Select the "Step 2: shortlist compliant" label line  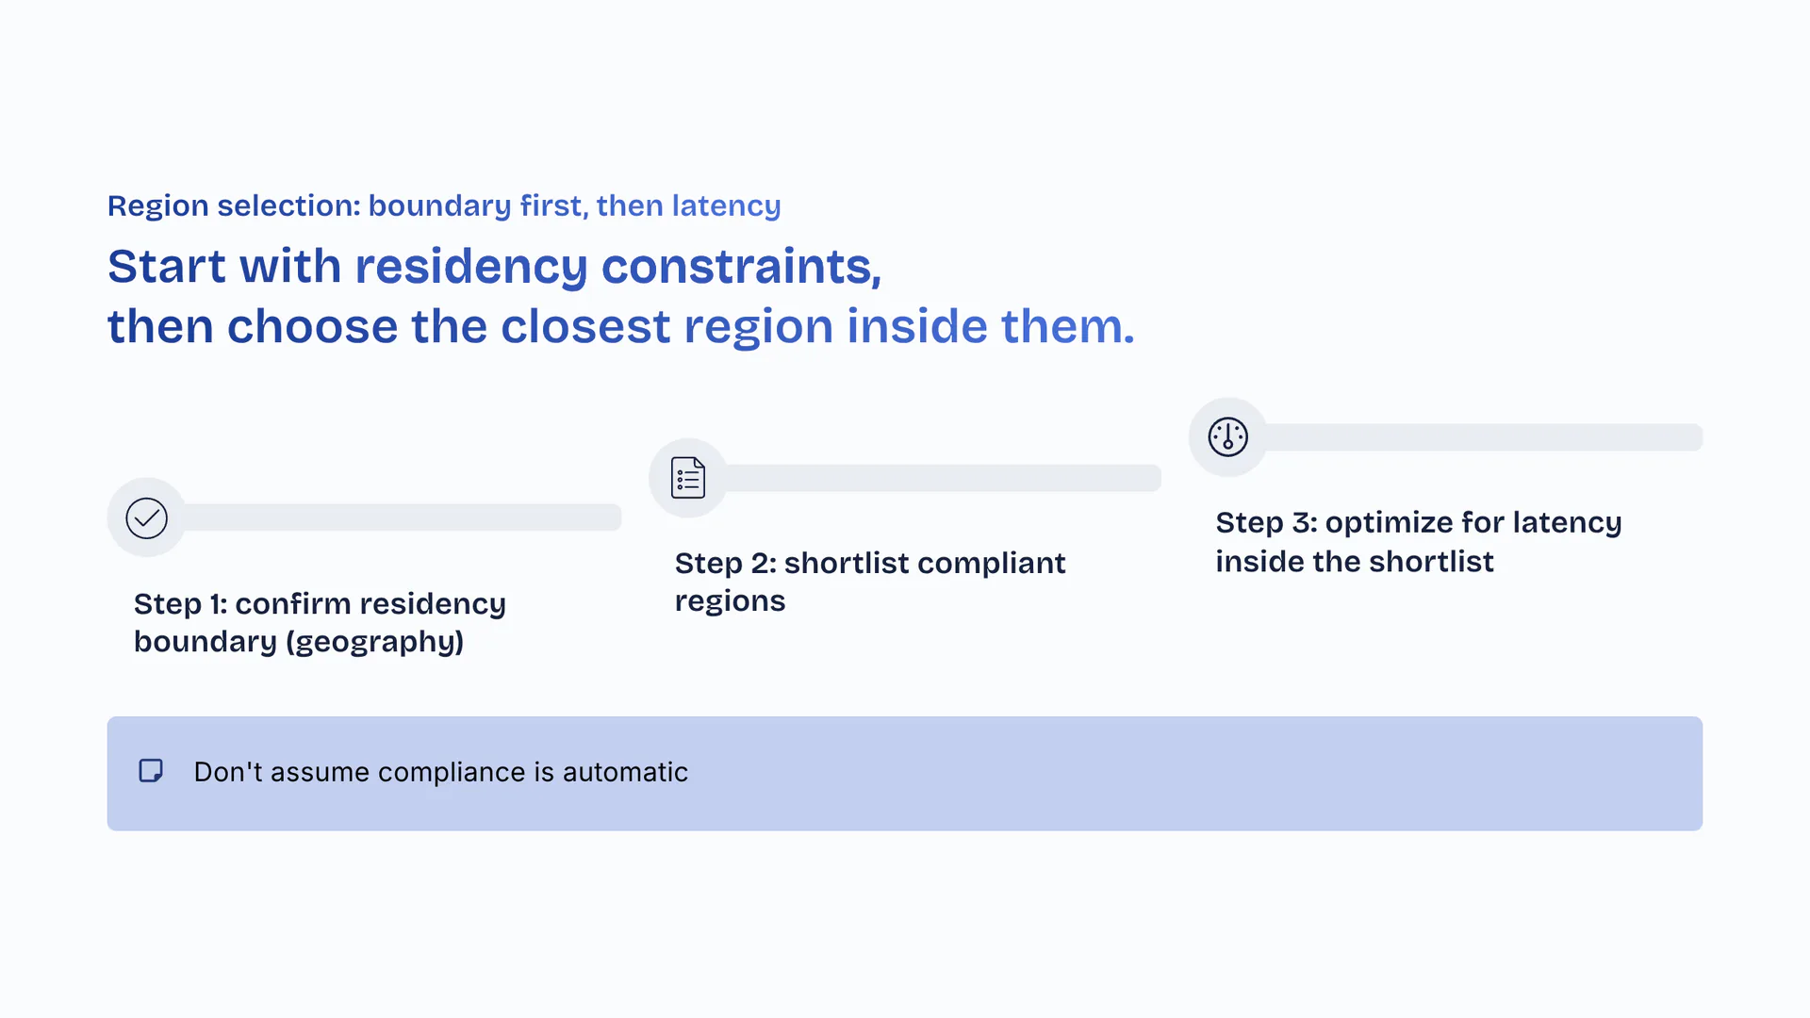tap(869, 563)
